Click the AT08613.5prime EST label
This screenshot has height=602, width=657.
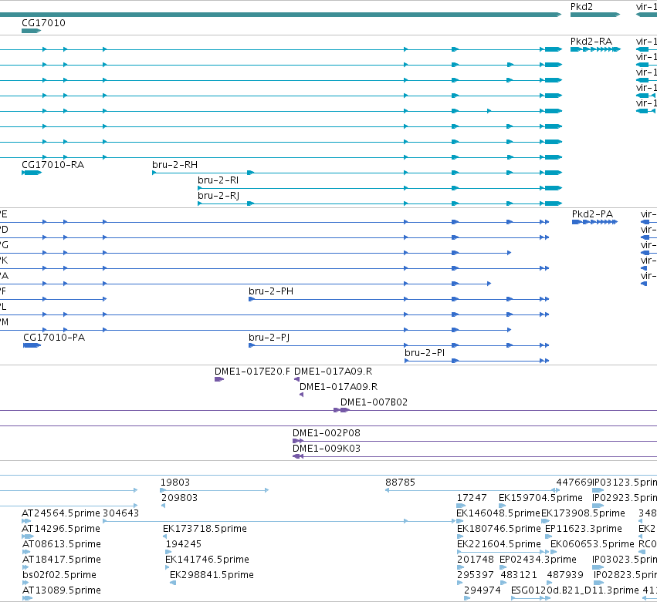(x=62, y=544)
